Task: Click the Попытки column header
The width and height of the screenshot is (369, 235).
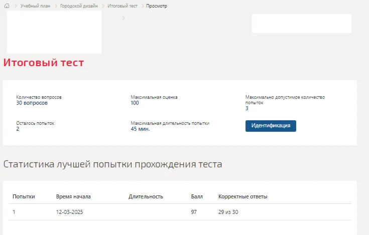Action: click(x=24, y=196)
